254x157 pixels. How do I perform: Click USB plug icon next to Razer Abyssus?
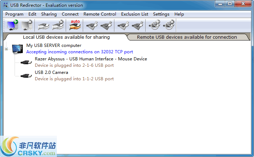click(26, 62)
